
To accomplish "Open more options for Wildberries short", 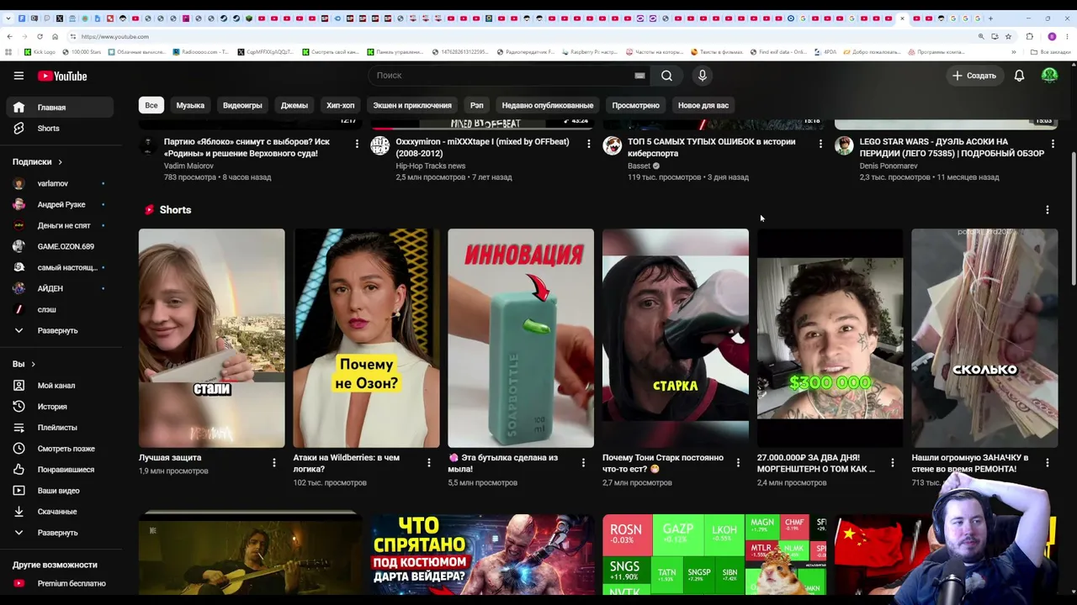I will point(428,462).
